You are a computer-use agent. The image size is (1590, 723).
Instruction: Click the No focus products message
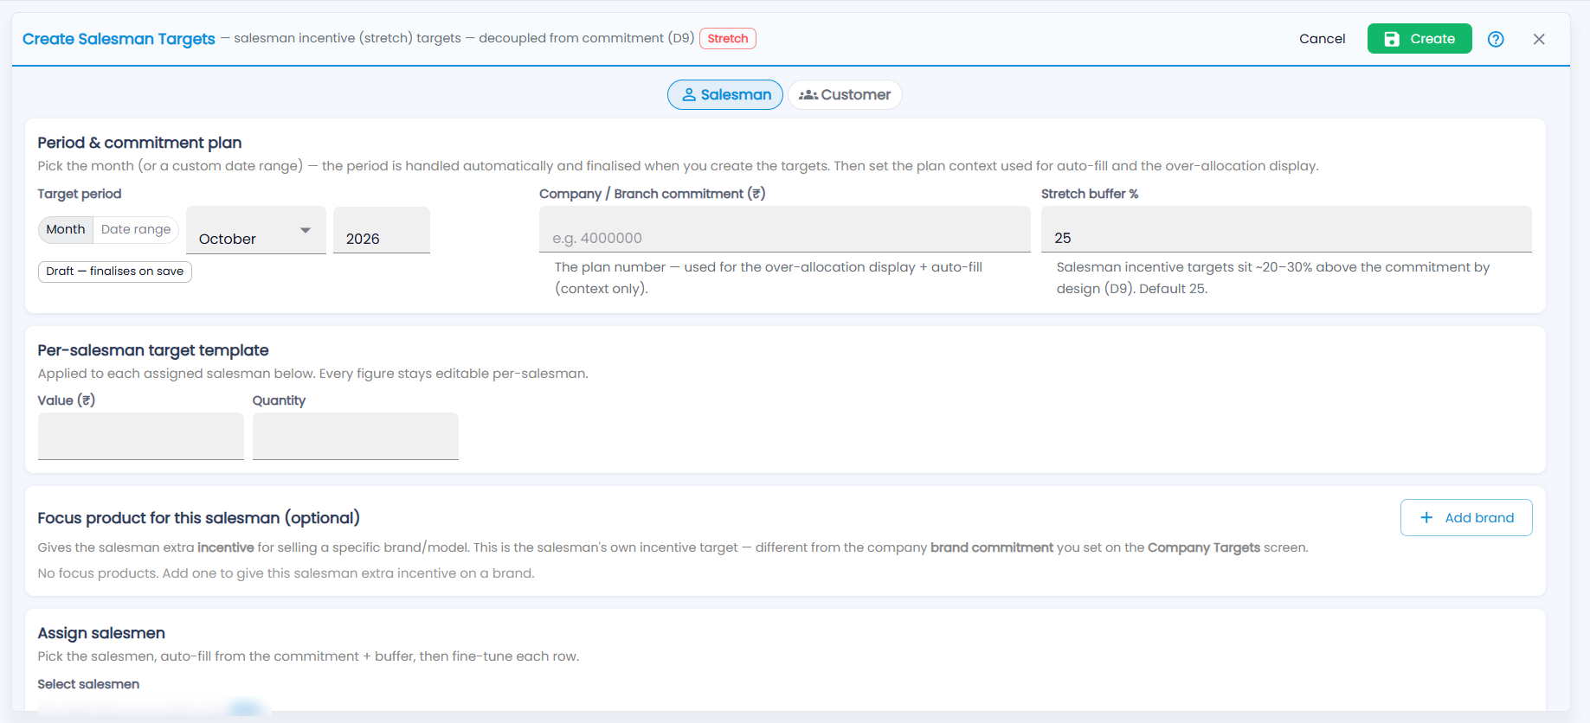pyautogui.click(x=286, y=573)
